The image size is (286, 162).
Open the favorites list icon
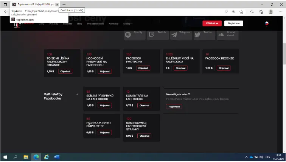click(252, 12)
